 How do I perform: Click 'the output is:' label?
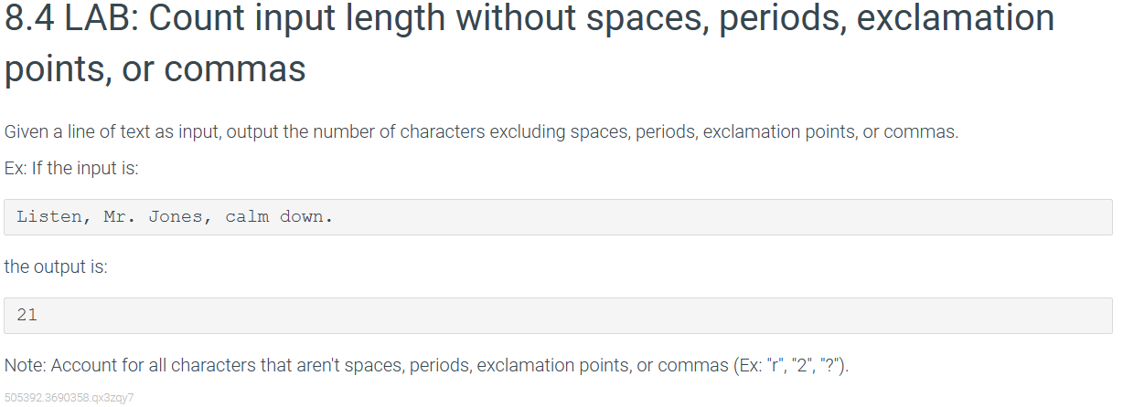[57, 267]
